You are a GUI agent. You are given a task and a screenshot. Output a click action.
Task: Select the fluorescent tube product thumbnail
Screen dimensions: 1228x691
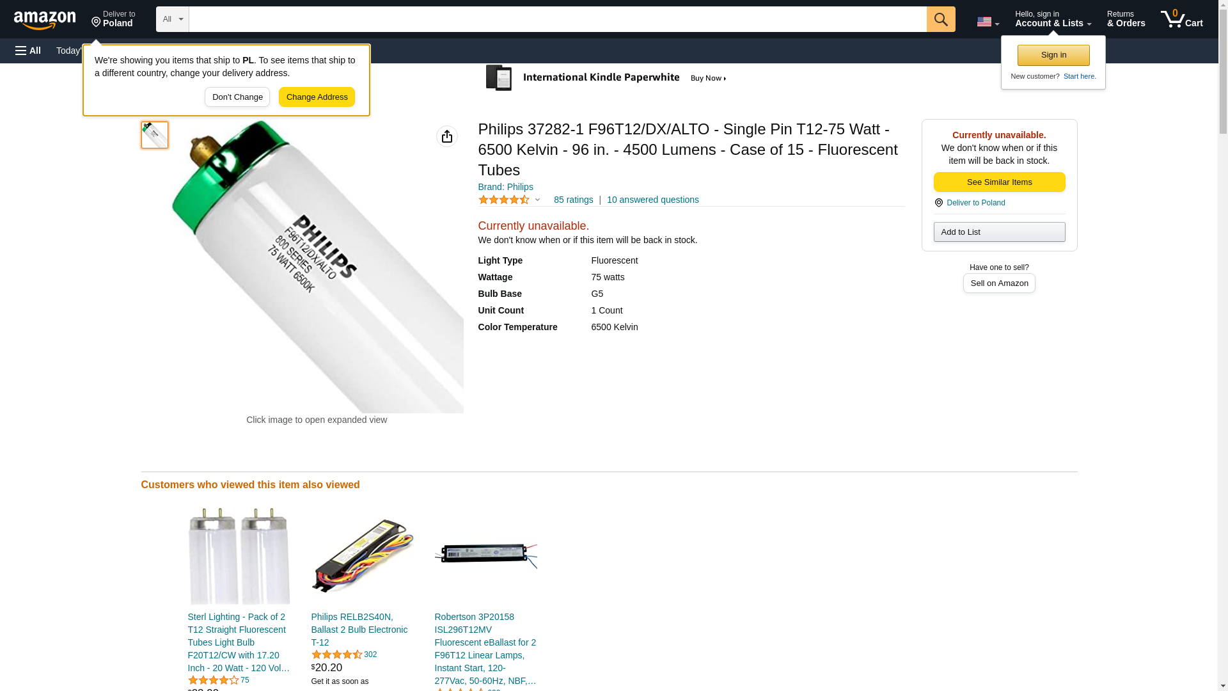click(x=155, y=135)
